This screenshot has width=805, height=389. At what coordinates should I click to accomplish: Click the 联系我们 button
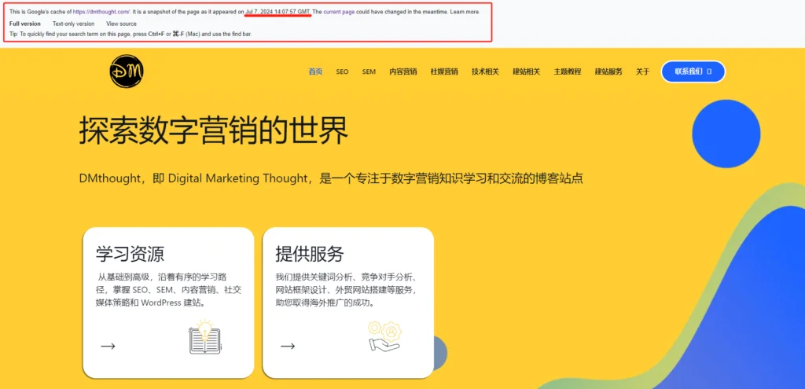(693, 72)
